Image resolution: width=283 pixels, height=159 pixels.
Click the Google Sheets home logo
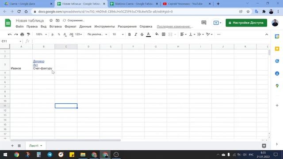8,23
